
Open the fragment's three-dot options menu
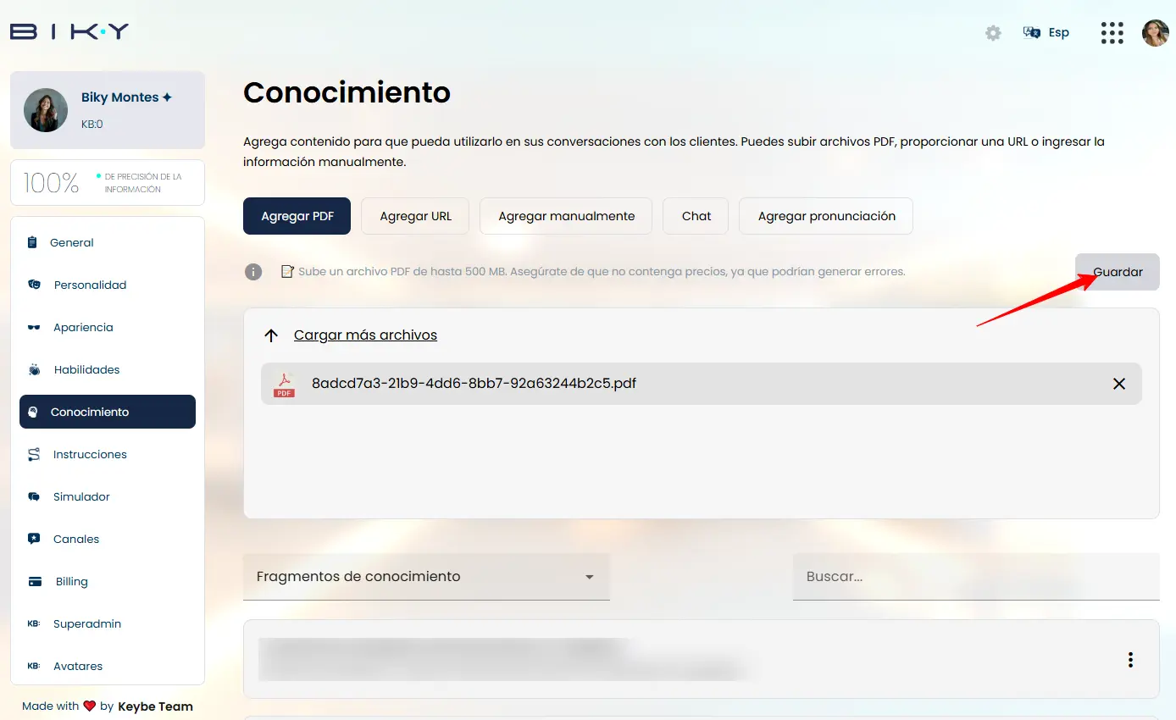point(1130,660)
